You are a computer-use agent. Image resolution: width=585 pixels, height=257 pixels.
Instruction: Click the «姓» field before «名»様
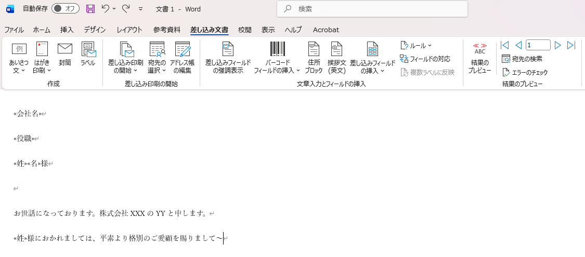pyautogui.click(x=20, y=164)
